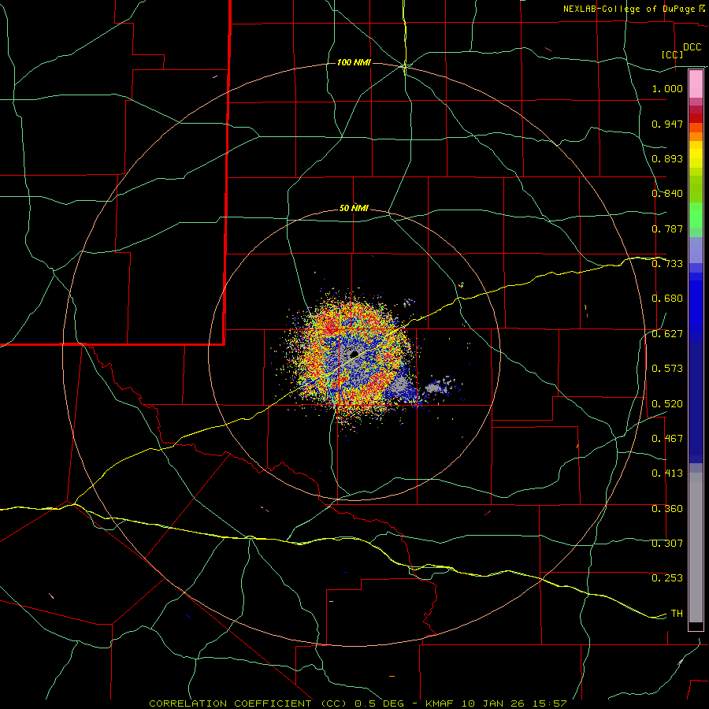Image resolution: width=709 pixels, height=709 pixels.
Task: Select the 0.467 scale value
Action: 667,439
